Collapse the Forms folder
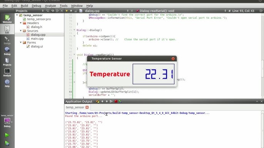Image resolution: width=264 pixels, height=148 pixels. coord(21,43)
